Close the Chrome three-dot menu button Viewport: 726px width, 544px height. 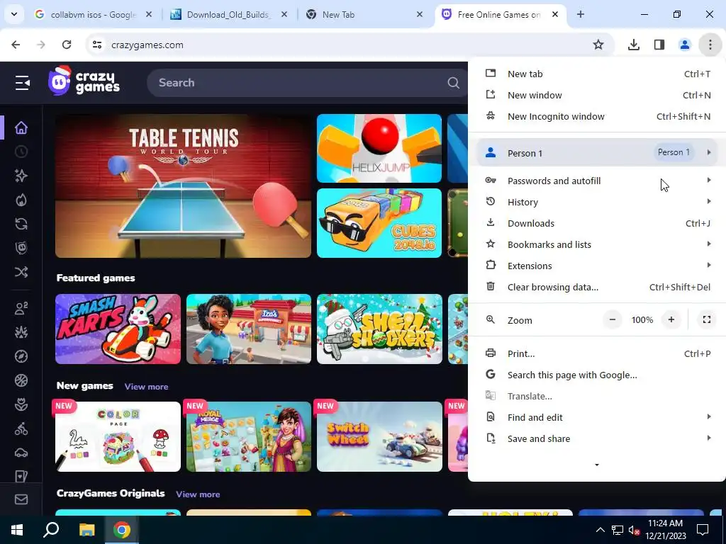point(710,45)
